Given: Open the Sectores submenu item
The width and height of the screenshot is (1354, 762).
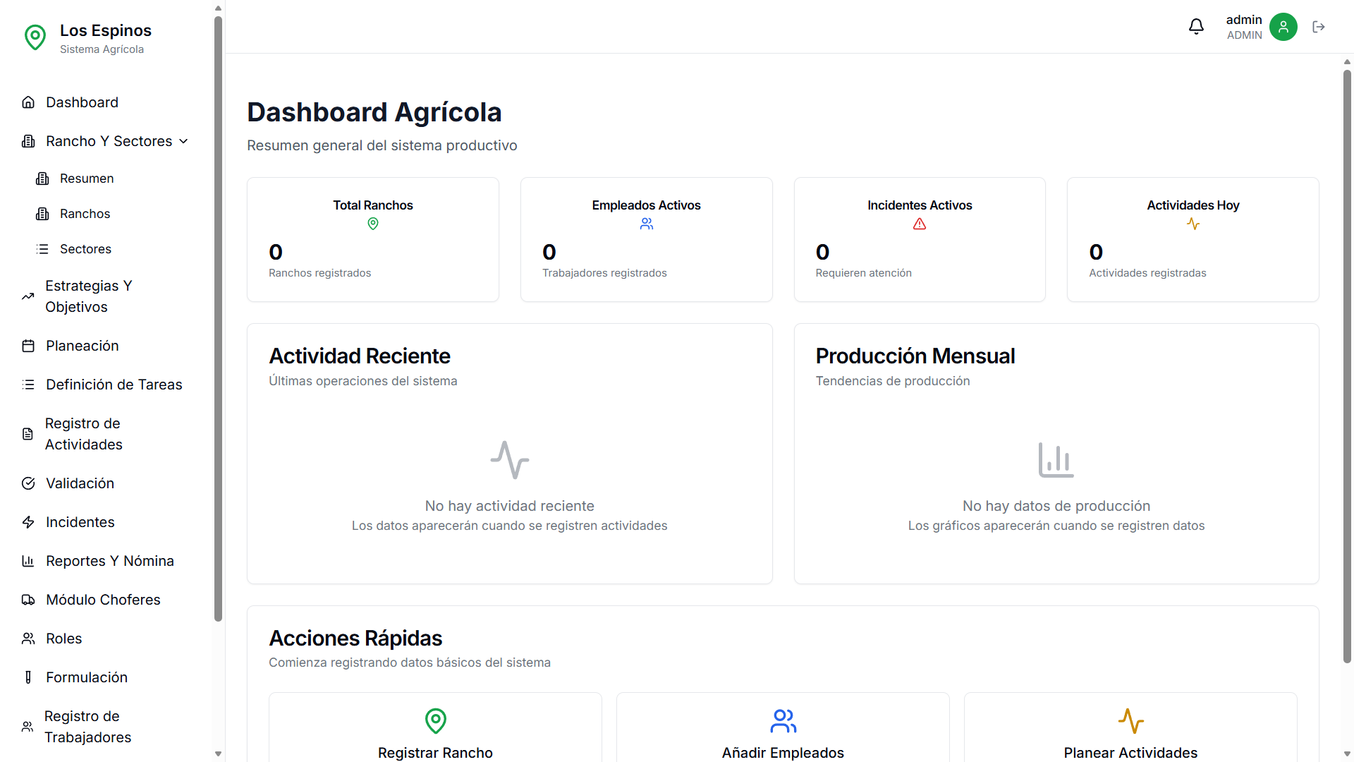Looking at the screenshot, I should (85, 249).
